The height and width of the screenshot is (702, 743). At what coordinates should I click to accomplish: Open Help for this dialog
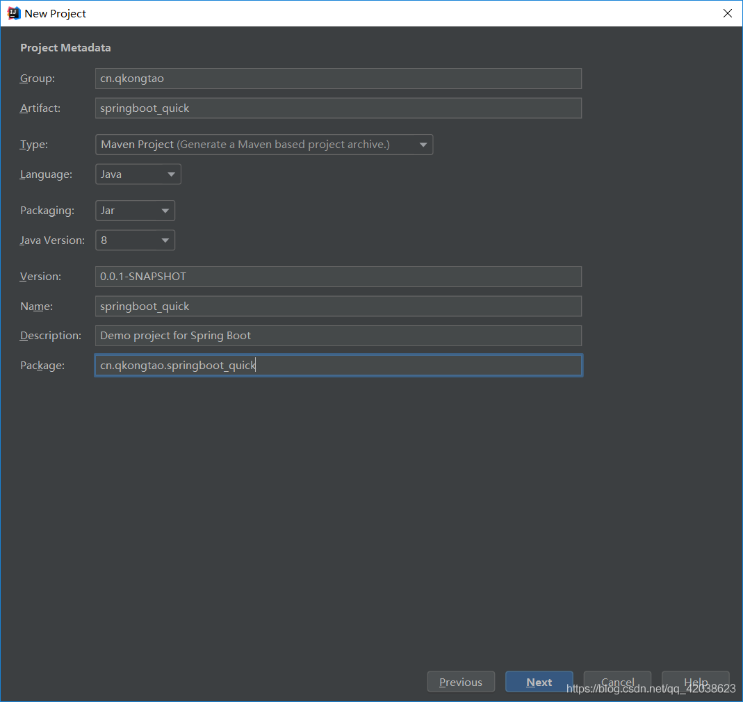(x=695, y=682)
